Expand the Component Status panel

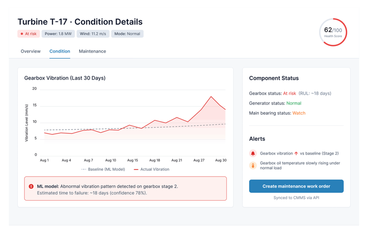274,78
